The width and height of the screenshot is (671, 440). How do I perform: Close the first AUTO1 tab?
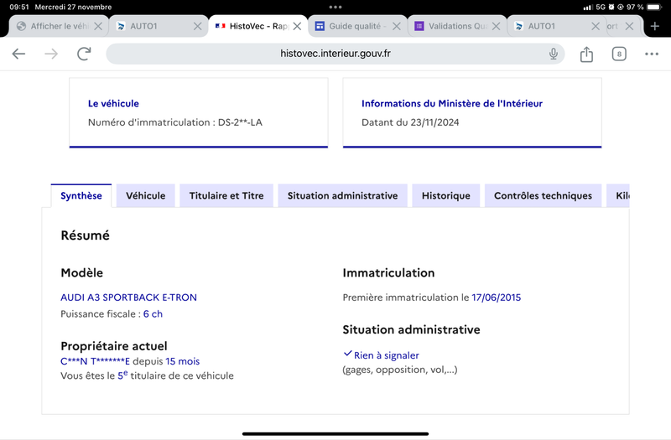(197, 26)
